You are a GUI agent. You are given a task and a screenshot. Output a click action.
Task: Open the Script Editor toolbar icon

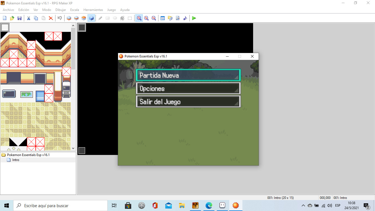pyautogui.click(x=178, y=18)
